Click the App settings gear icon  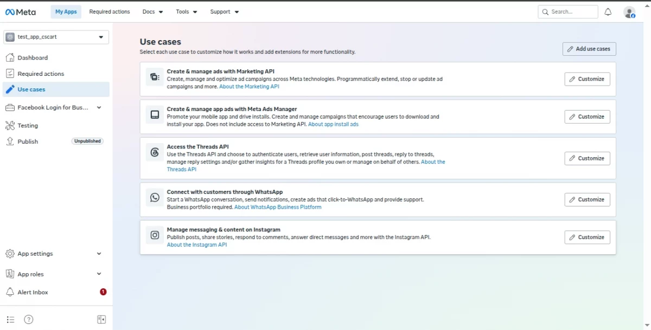pyautogui.click(x=10, y=254)
